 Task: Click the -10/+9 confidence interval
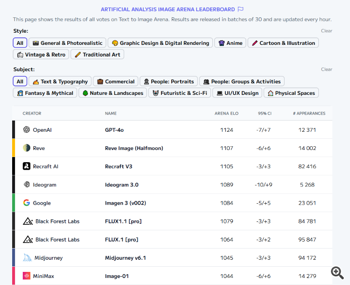(263, 185)
